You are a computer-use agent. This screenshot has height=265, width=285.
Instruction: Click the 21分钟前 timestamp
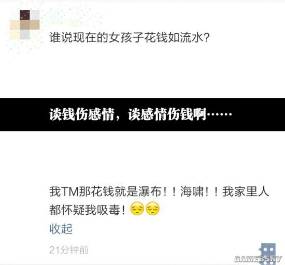[69, 250]
